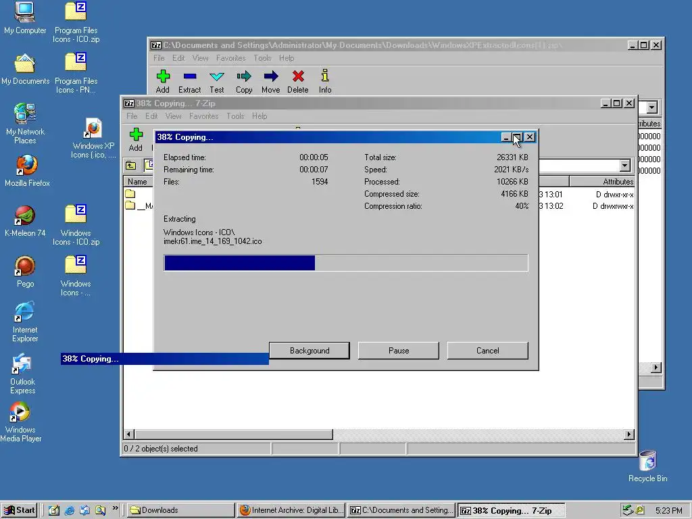
Task: Click the Pause button
Action: [399, 351]
